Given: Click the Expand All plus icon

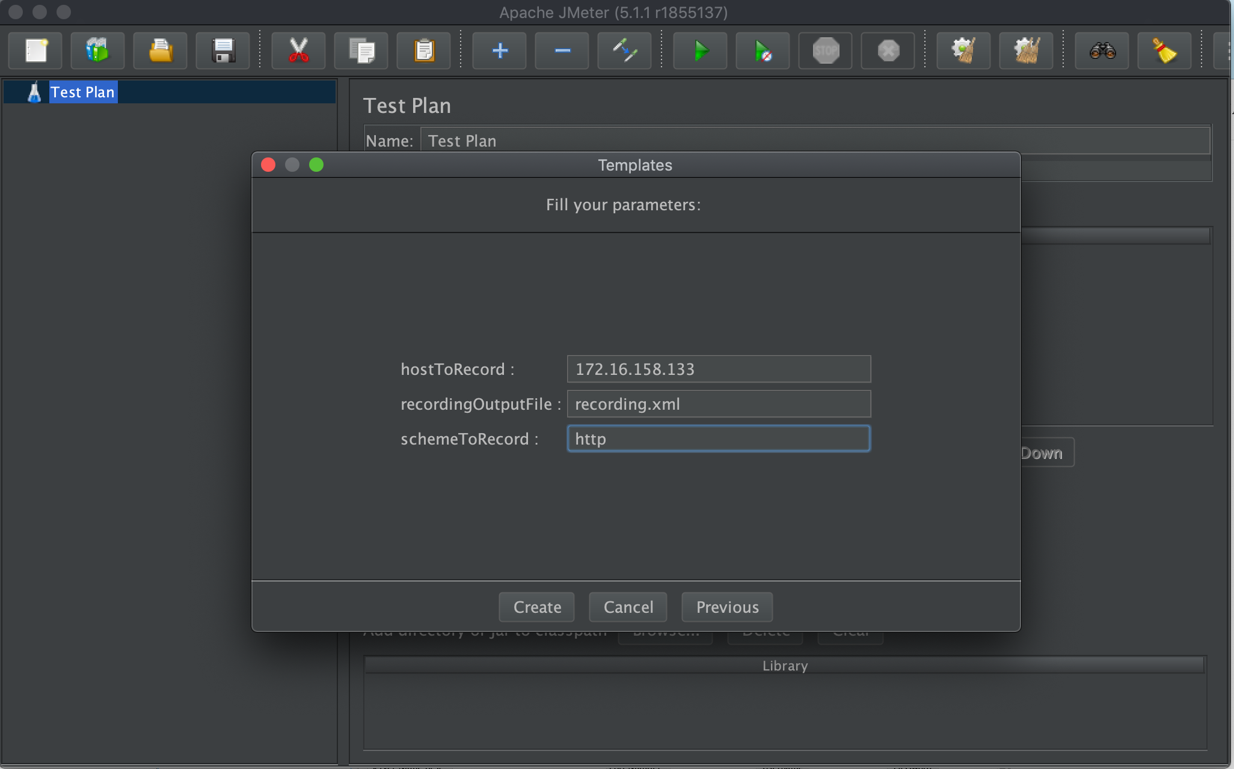Looking at the screenshot, I should (x=499, y=50).
